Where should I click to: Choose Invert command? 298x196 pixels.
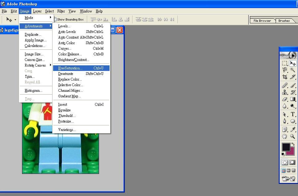click(81, 105)
